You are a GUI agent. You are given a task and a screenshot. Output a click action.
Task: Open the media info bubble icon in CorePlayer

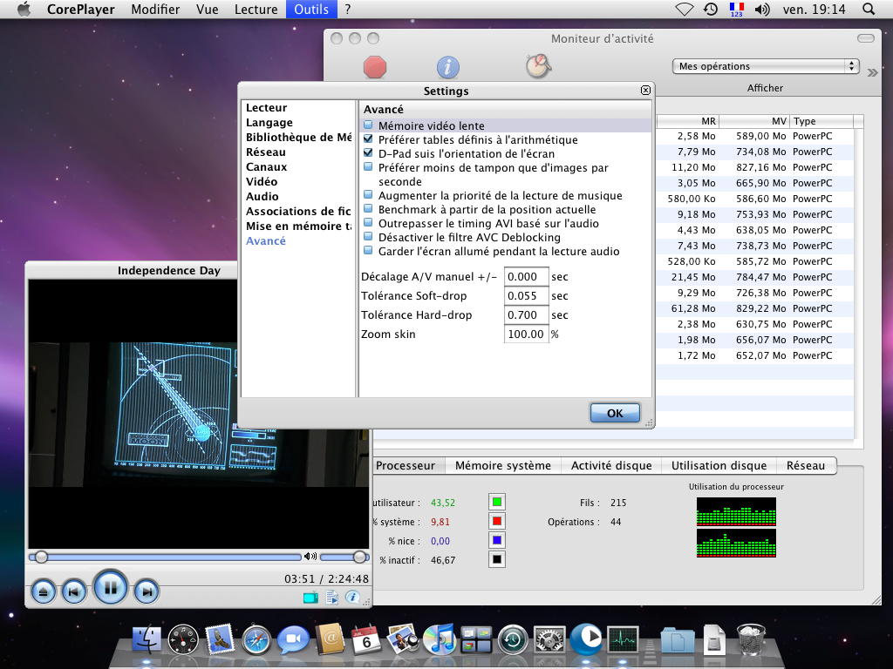[x=352, y=598]
